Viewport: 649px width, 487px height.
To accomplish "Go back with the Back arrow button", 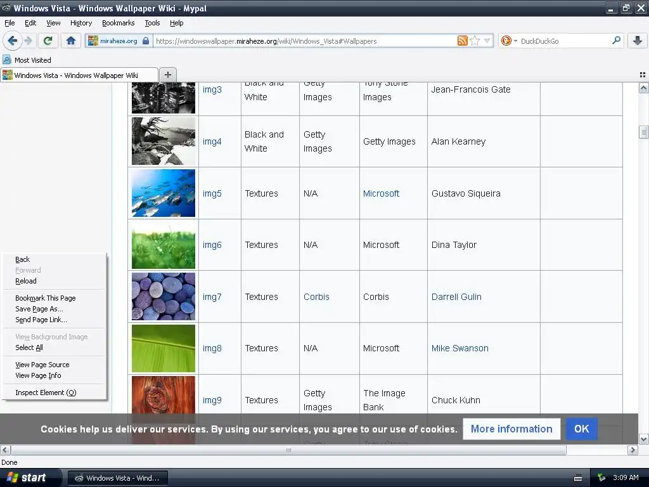I will 12,41.
